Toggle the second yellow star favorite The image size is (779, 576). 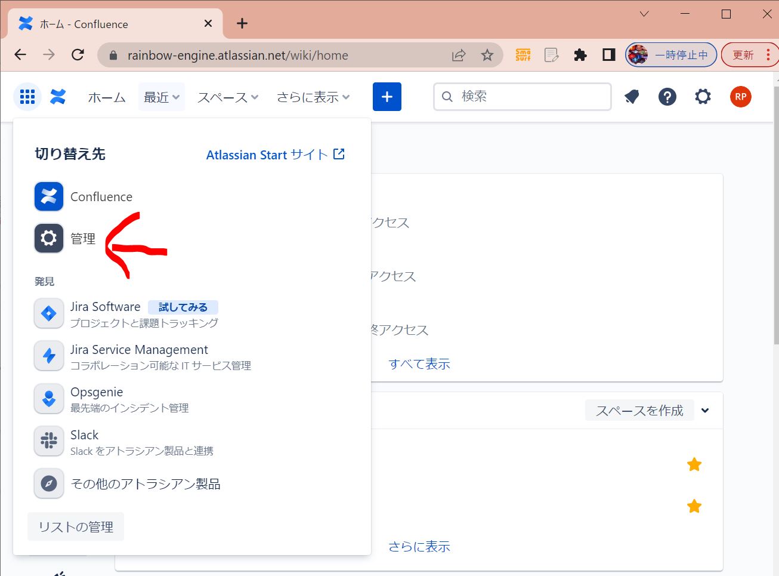coord(694,506)
